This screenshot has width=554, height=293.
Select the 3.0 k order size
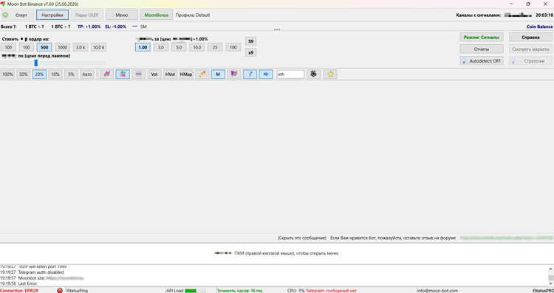click(81, 47)
